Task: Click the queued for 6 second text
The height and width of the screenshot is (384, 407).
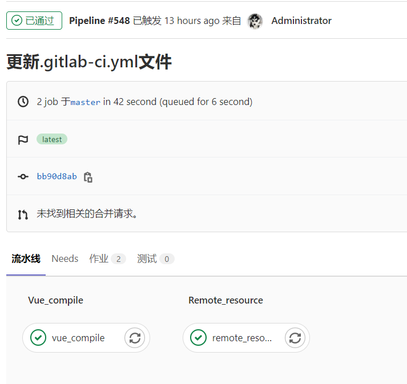Action: (205, 102)
